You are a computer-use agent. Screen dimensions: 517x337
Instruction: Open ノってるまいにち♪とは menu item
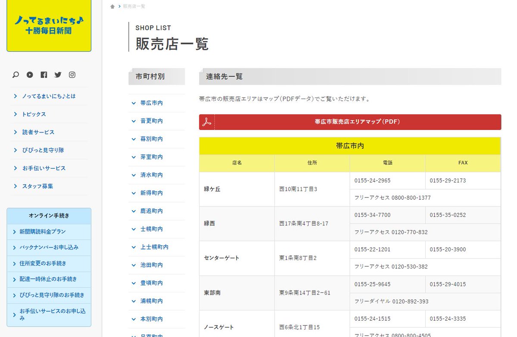click(x=49, y=96)
